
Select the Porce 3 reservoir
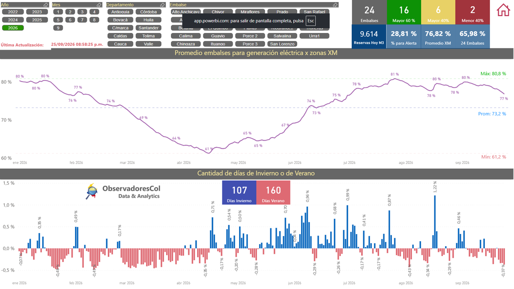point(250,44)
